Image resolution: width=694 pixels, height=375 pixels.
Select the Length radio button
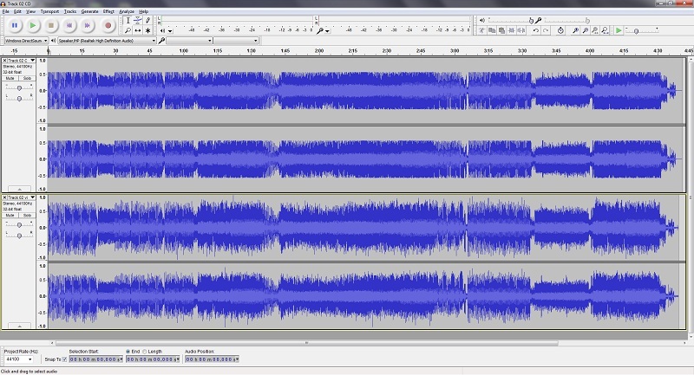[144, 351]
